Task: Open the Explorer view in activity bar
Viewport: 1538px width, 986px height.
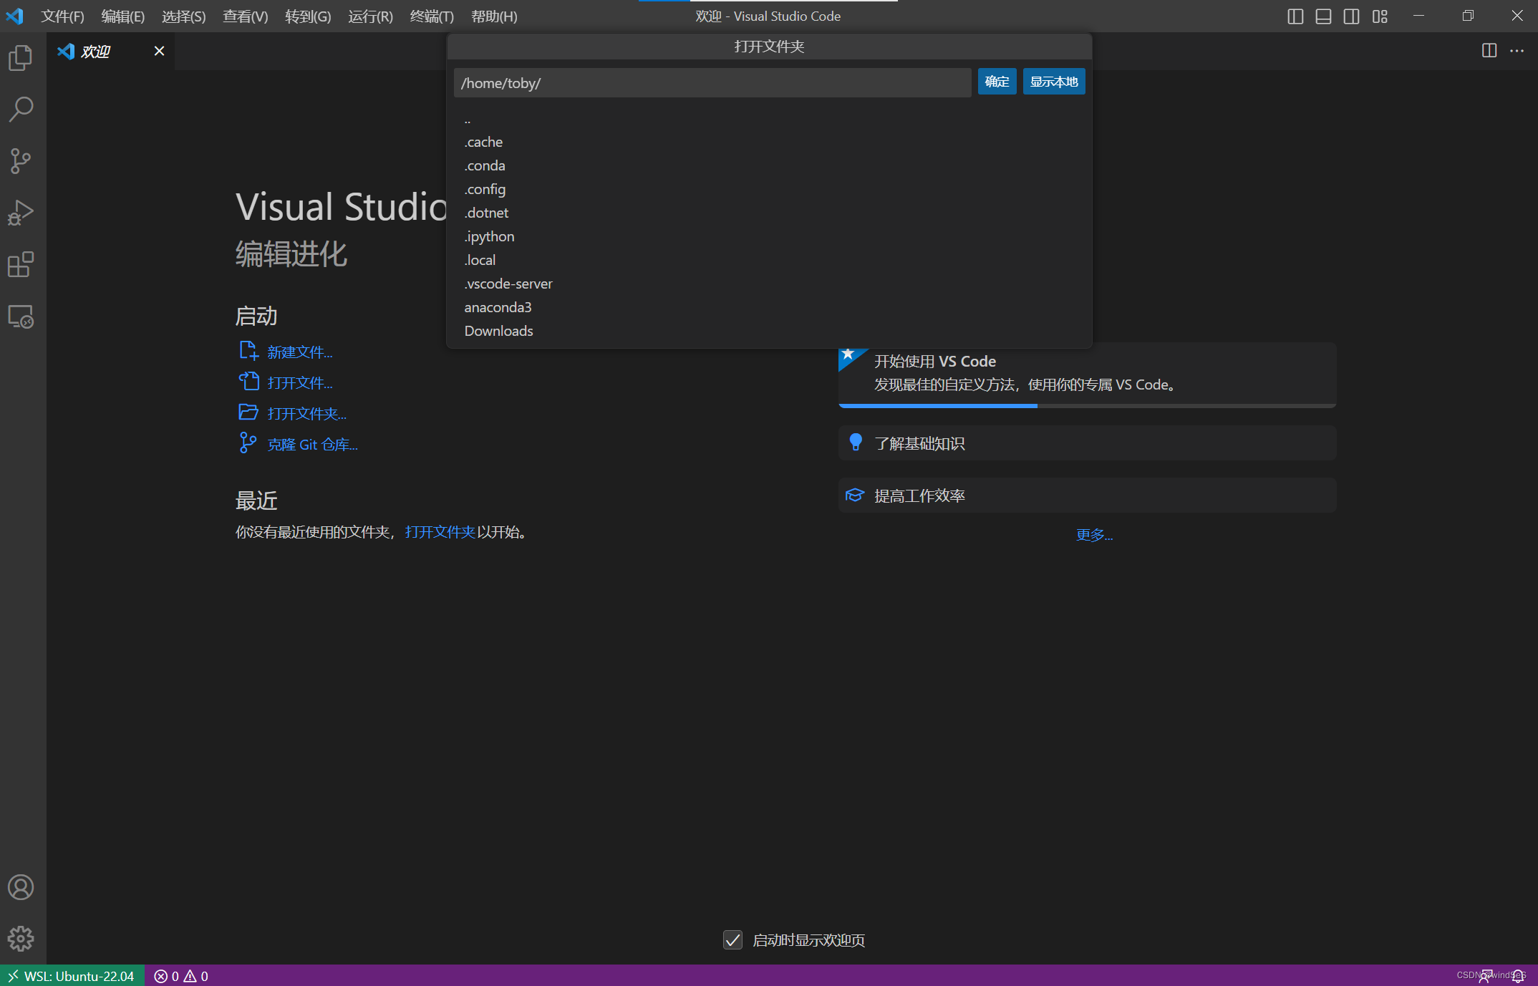Action: click(x=21, y=57)
